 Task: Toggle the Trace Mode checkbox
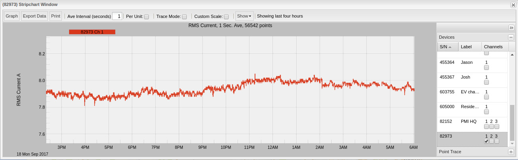184,17
